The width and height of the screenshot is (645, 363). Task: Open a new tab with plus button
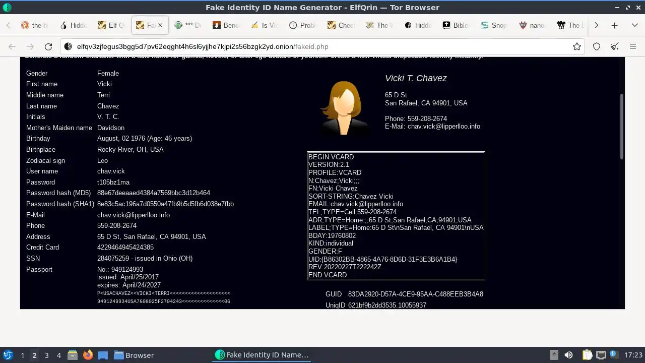point(614,25)
